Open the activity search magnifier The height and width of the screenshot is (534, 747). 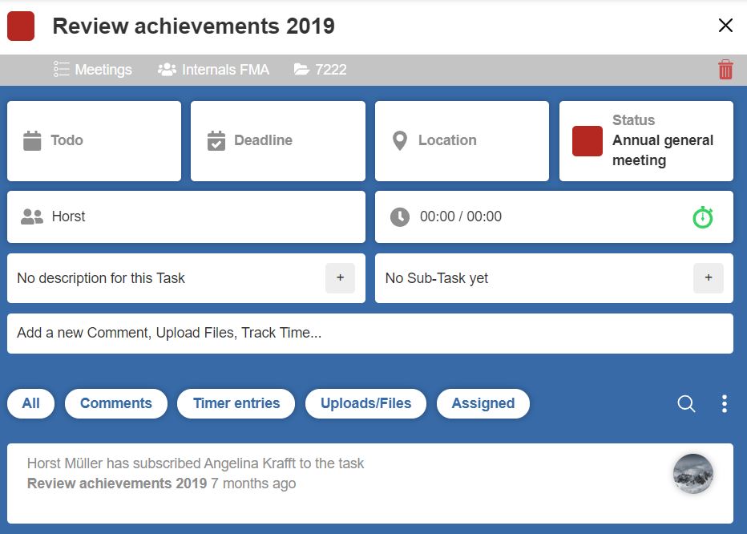tap(686, 403)
